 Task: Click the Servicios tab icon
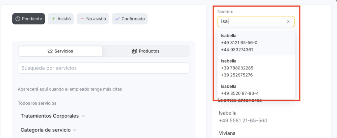50,51
